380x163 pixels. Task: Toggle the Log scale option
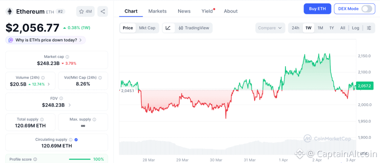click(356, 28)
